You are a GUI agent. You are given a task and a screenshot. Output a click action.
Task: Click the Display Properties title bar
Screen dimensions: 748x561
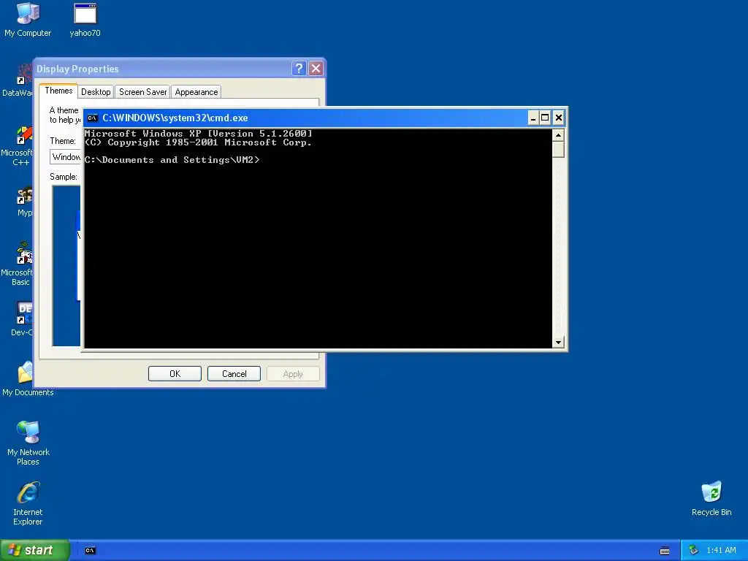(162, 69)
